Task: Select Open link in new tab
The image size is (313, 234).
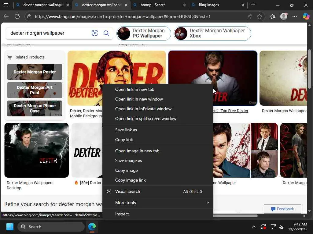Action: pos(157,89)
